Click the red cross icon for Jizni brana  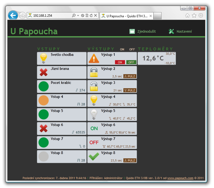(44, 72)
